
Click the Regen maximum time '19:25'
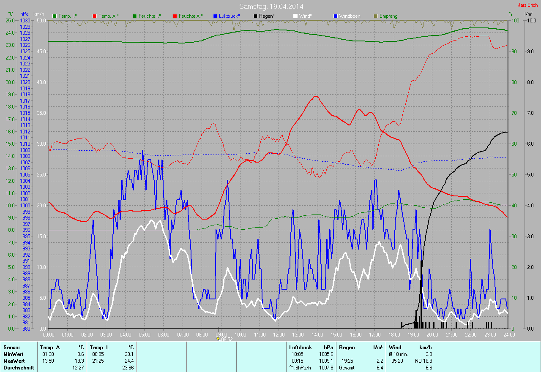pos(347,361)
